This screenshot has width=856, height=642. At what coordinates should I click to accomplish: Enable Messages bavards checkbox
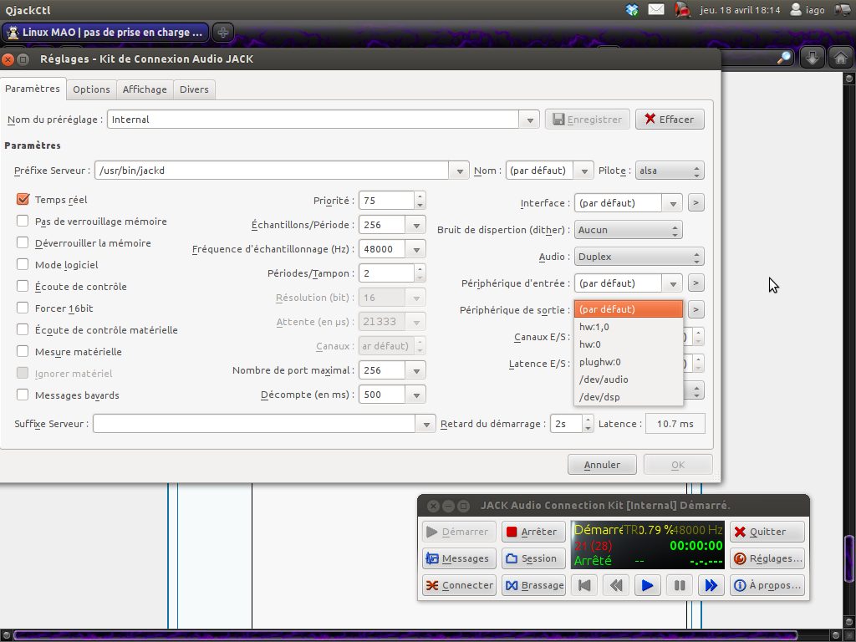[x=23, y=395]
